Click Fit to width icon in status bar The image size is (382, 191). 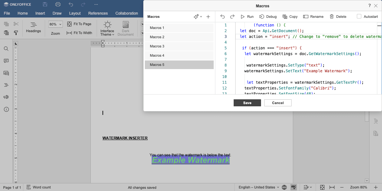click(x=332, y=187)
